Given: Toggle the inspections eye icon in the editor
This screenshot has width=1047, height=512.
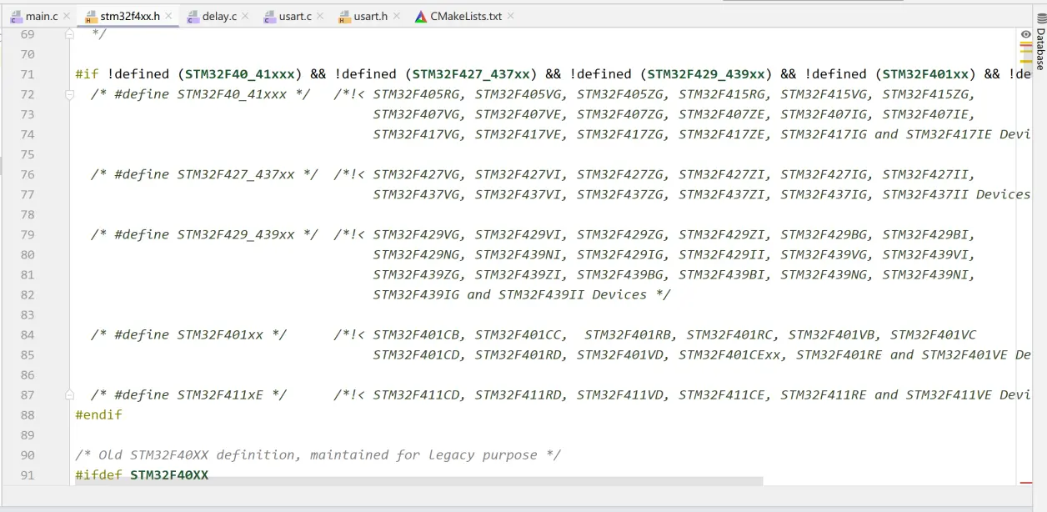Looking at the screenshot, I should click(1025, 34).
